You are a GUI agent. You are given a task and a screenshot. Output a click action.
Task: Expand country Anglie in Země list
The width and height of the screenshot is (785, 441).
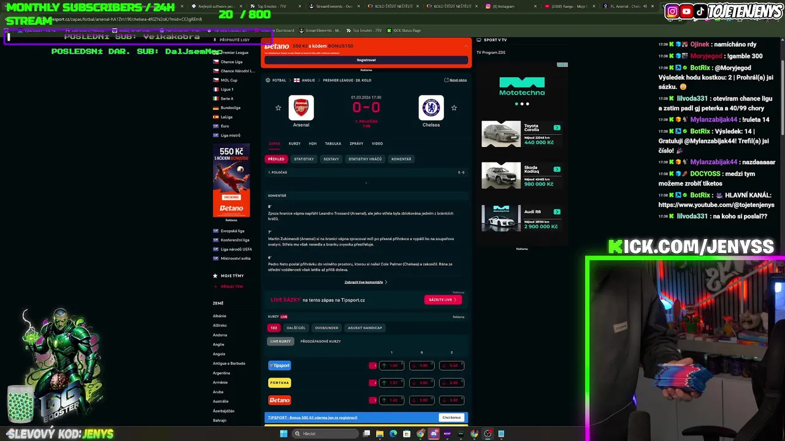pyautogui.click(x=218, y=344)
